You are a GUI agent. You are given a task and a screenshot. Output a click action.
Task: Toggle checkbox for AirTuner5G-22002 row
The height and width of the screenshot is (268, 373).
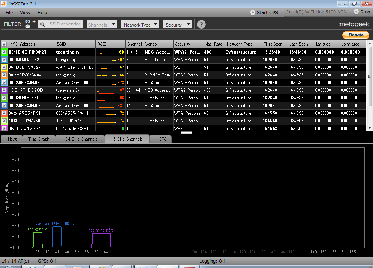click(x=4, y=105)
